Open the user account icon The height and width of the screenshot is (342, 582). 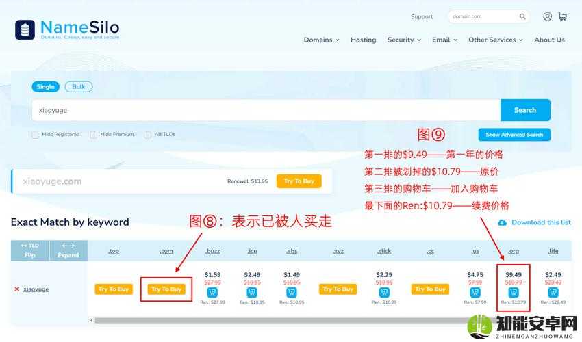(547, 16)
